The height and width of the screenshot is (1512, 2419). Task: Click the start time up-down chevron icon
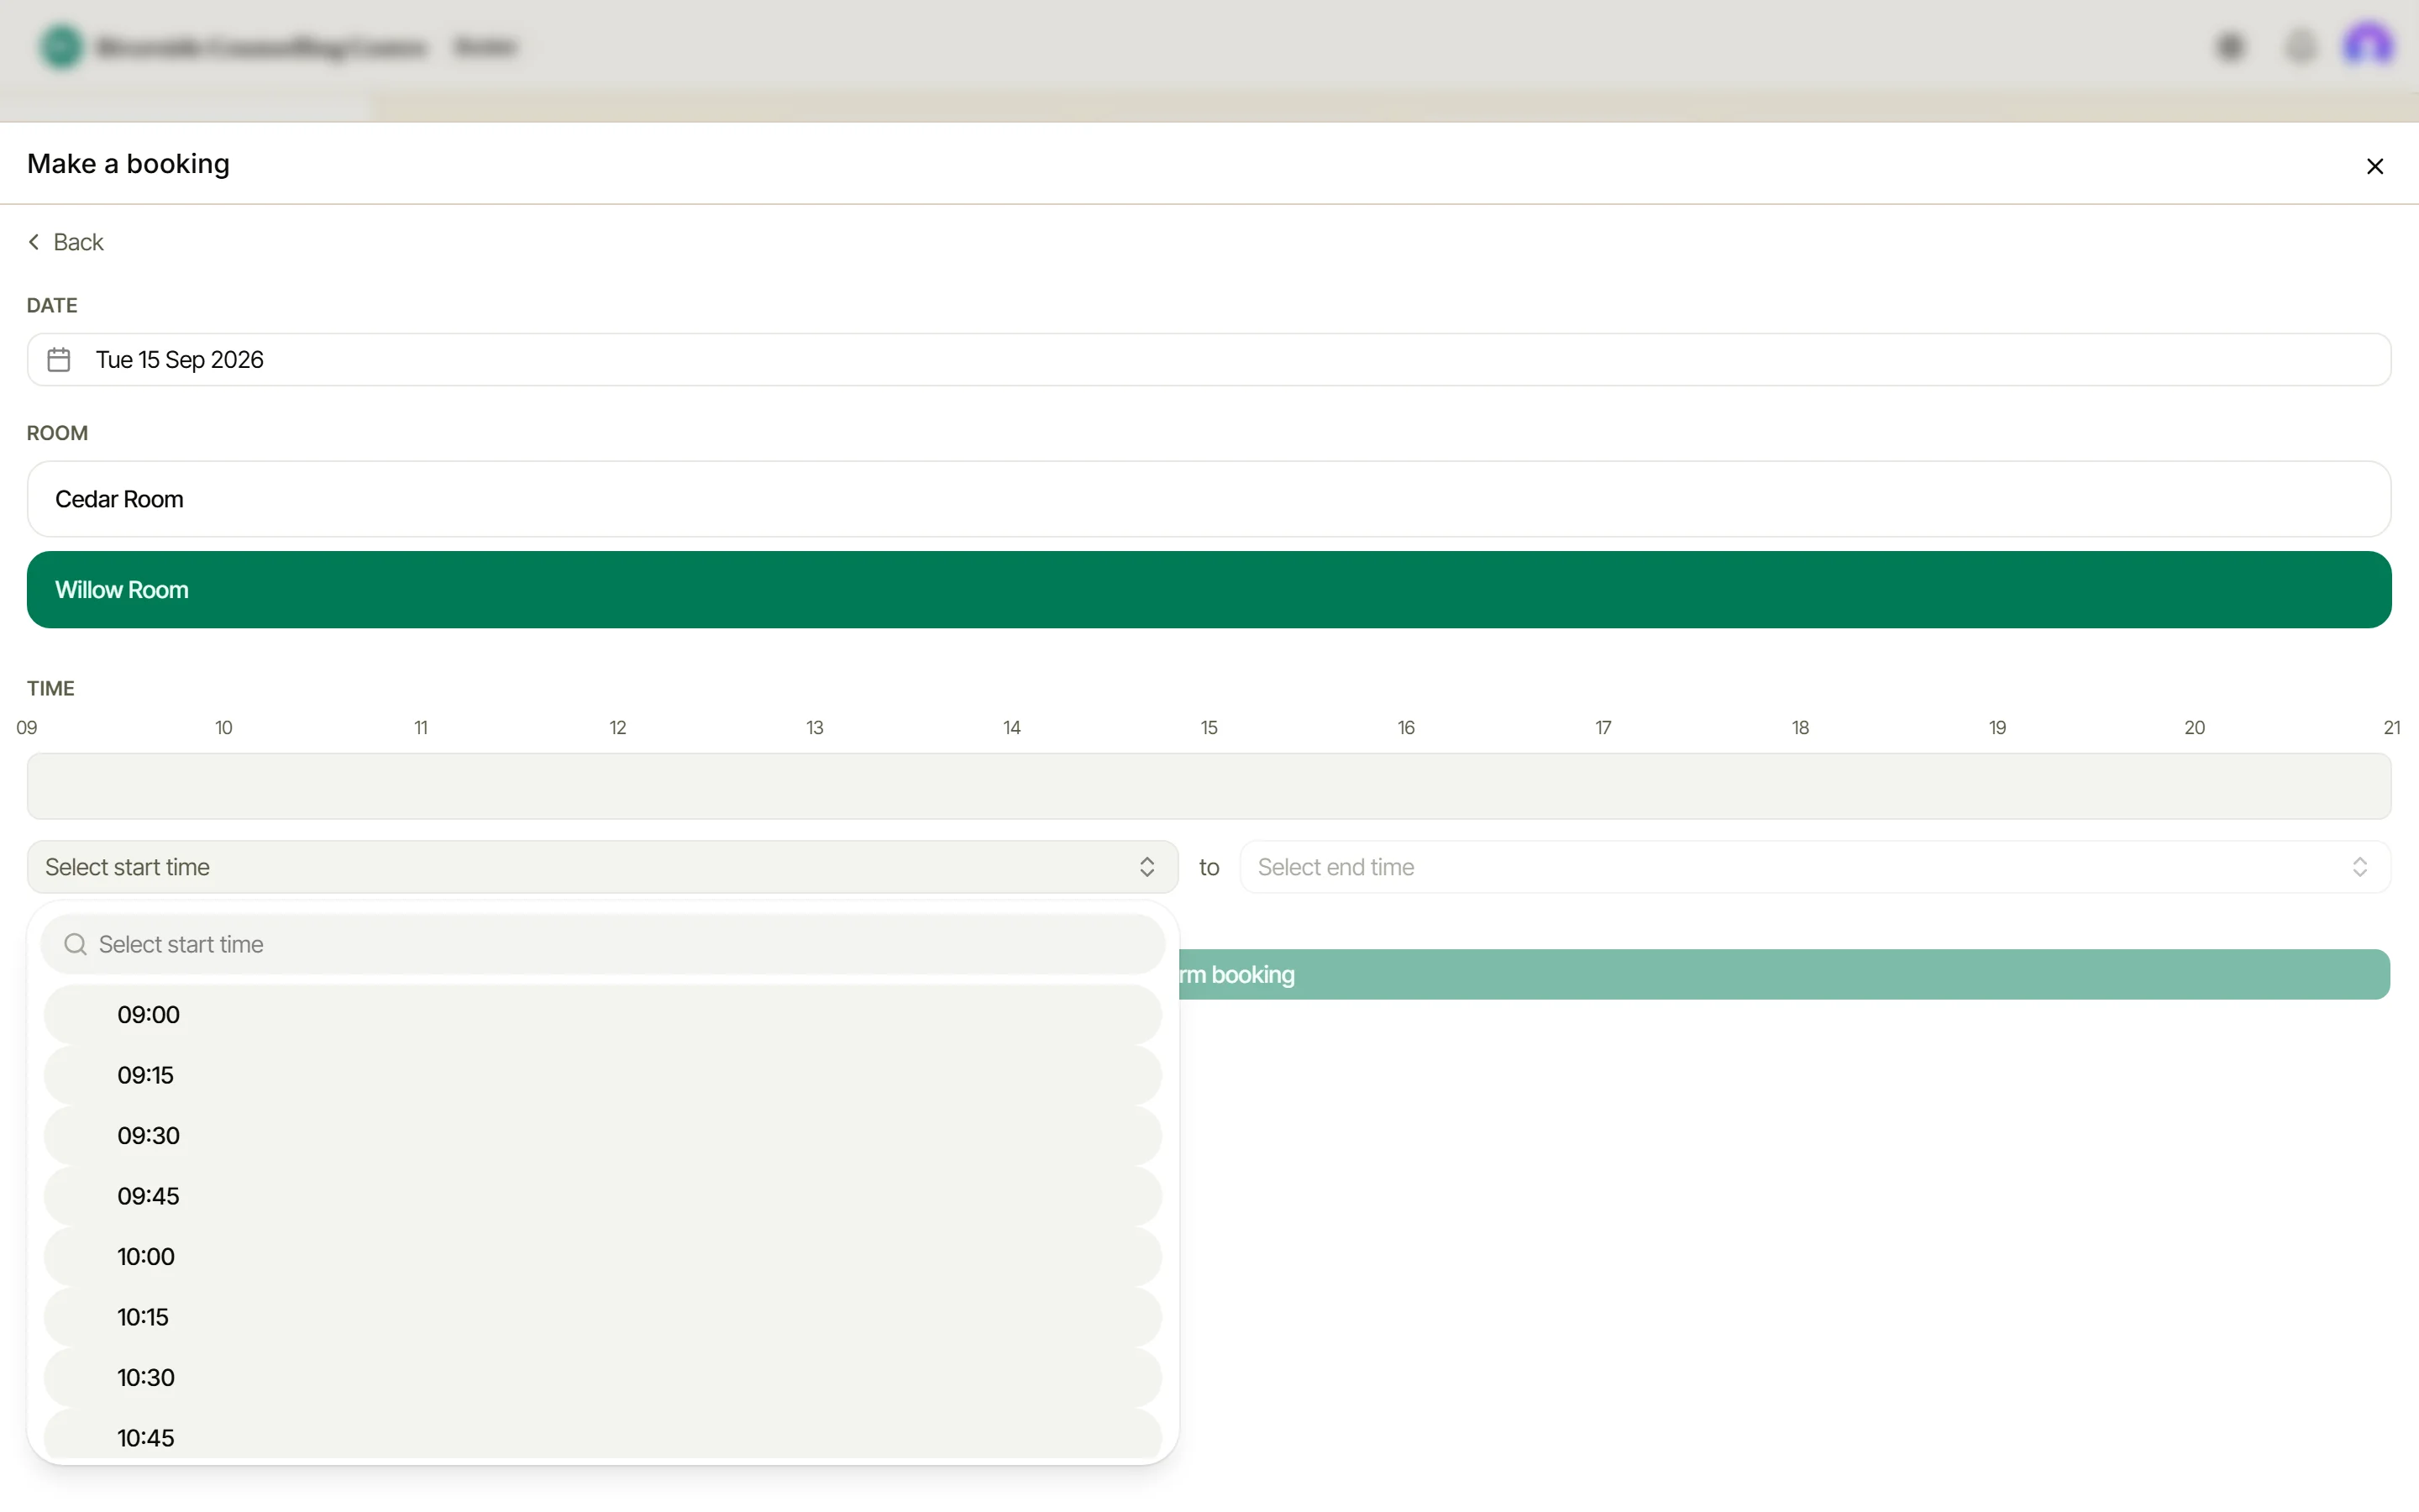(1147, 867)
